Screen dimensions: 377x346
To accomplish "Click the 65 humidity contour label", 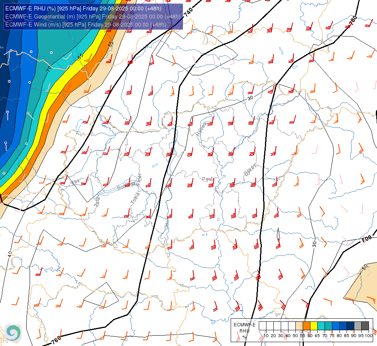I will 80,57.
